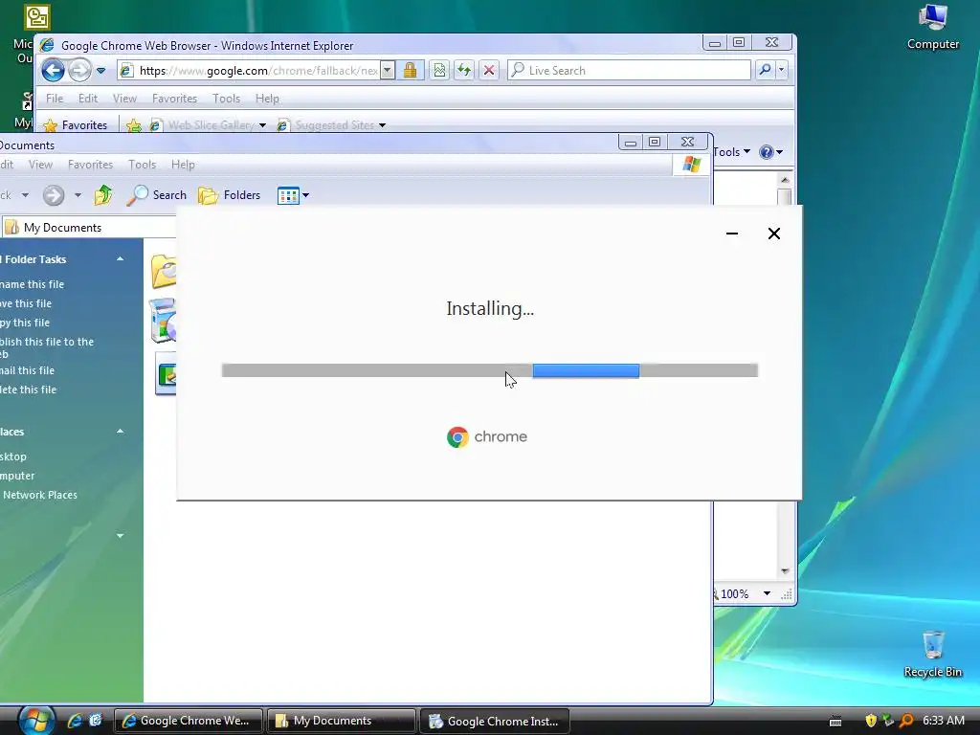Click the Chrome installer progress bar
This screenshot has height=735, width=980.
pos(490,370)
